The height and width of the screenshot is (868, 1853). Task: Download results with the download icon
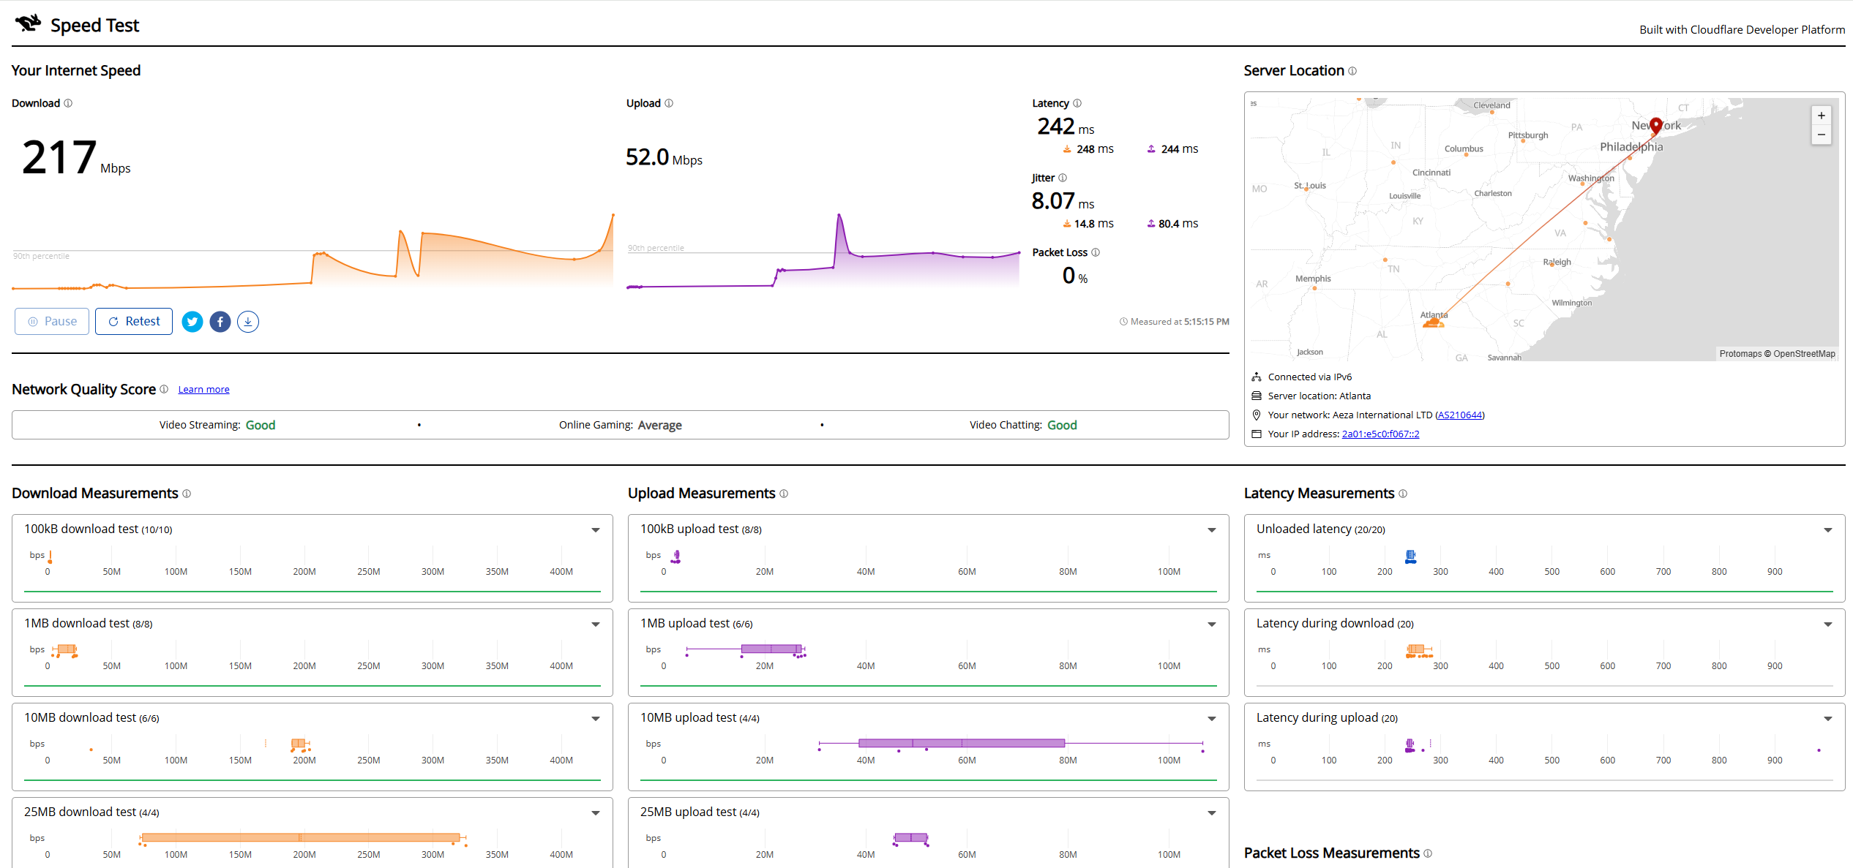(248, 322)
